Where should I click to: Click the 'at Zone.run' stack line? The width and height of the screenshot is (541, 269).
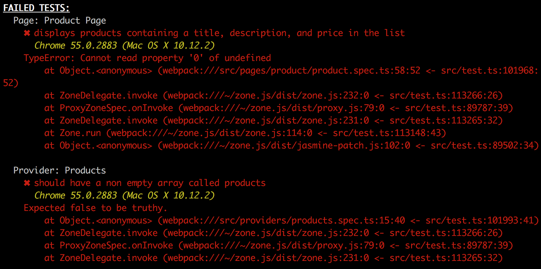coord(245,133)
